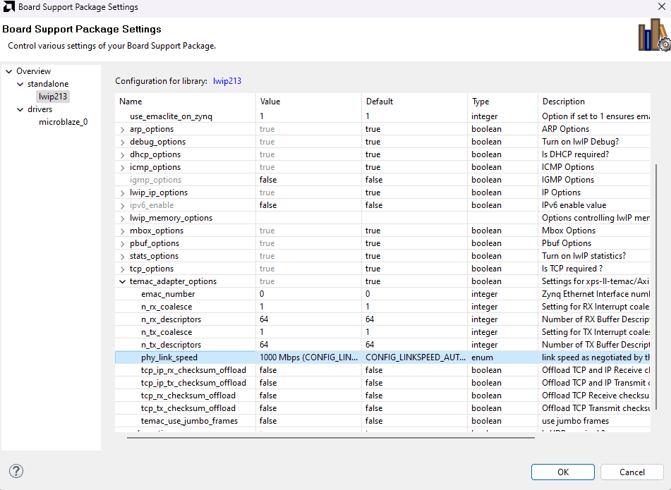Collapse the temac_adapter_options row

point(123,282)
